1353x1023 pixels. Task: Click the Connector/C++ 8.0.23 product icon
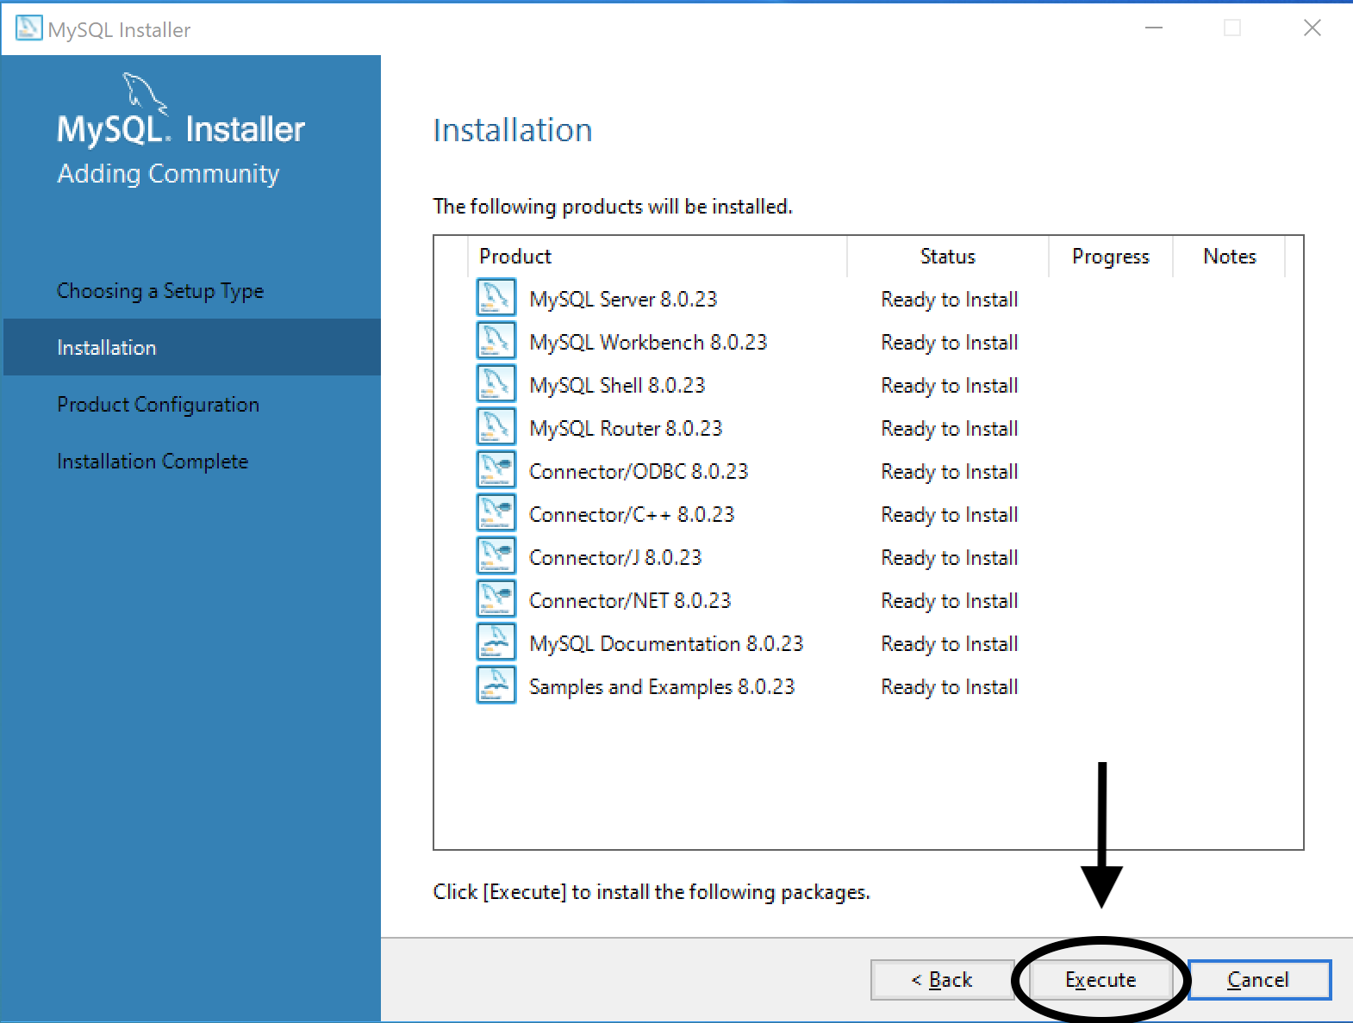click(x=496, y=512)
